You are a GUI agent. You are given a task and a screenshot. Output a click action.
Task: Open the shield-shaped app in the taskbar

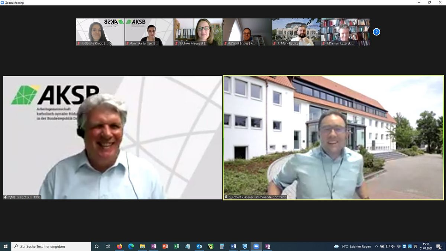coord(245,246)
